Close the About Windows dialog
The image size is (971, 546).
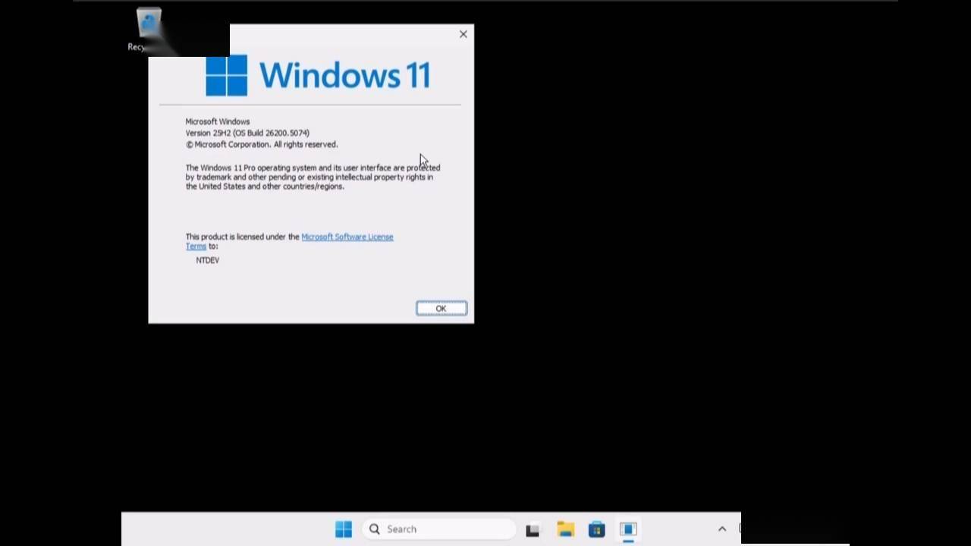coord(463,34)
